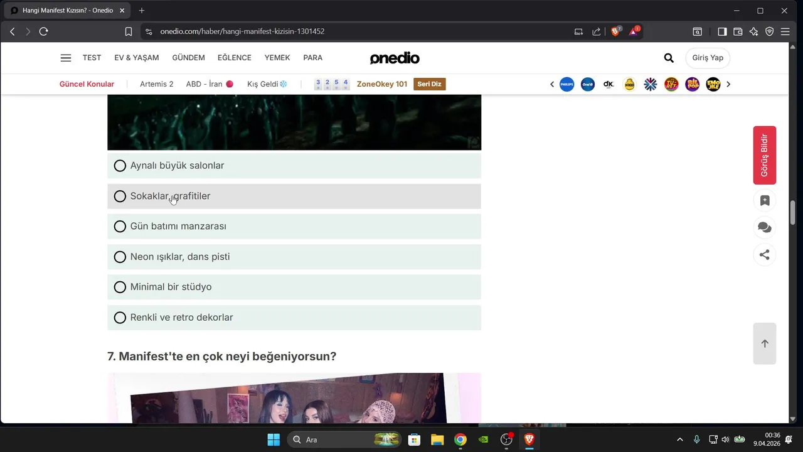Click the bookmark-add icon under Görüş Bildir
Image resolution: width=803 pixels, height=452 pixels.
pyautogui.click(x=765, y=200)
